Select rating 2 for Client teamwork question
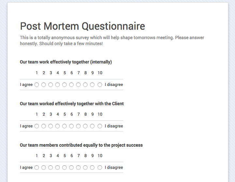Image resolution: width=235 pixels, height=182 pixels. pos(44,126)
